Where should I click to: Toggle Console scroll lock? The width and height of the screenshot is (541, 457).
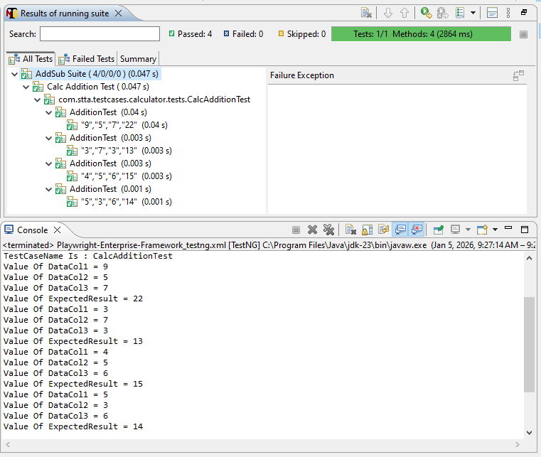point(367,230)
